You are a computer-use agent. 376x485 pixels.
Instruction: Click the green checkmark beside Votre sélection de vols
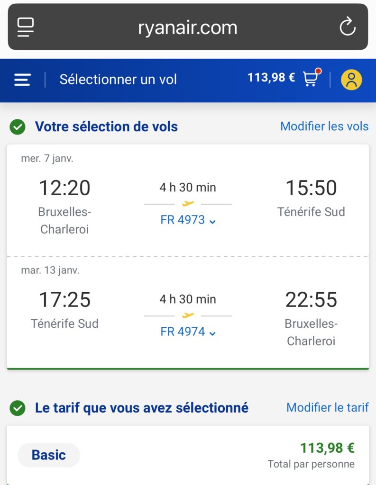[18, 127]
